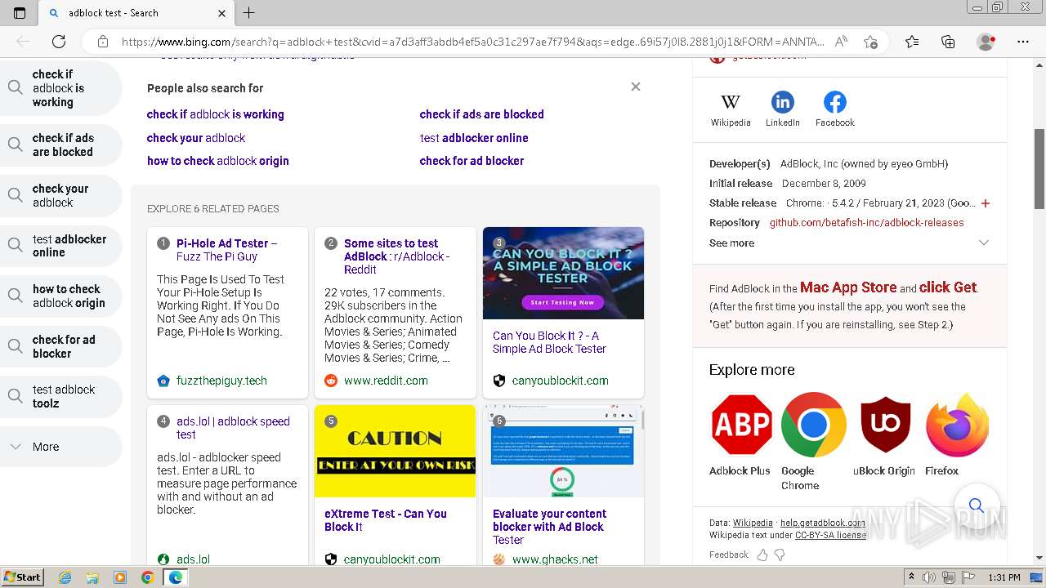Screen dimensions: 1046x588
Task: Open File Explorer from the taskbar
Action: click(92, 577)
